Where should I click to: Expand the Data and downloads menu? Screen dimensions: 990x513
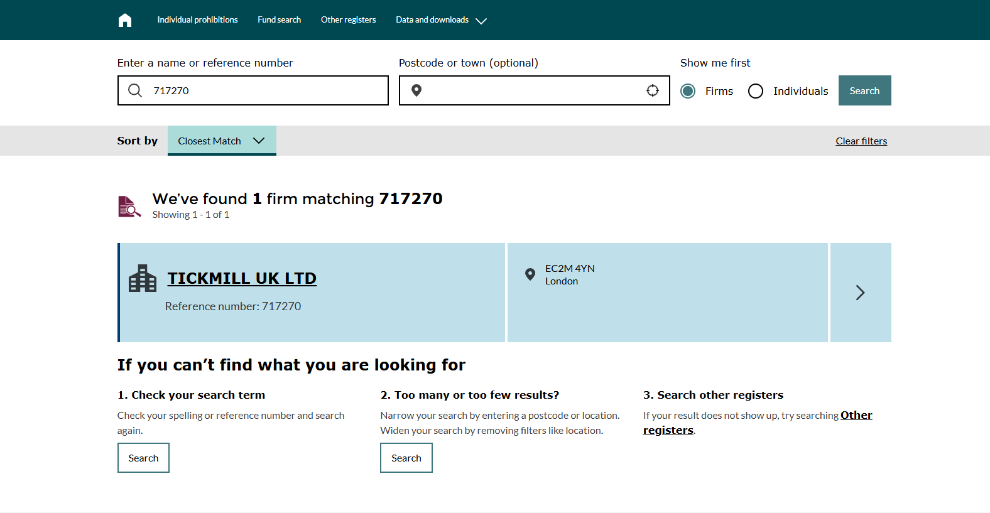[441, 20]
